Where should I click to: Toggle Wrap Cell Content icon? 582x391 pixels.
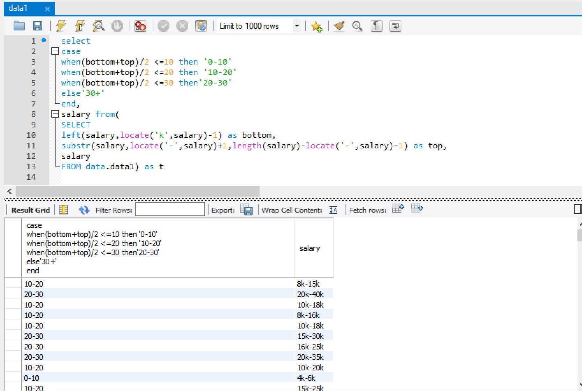[333, 210]
